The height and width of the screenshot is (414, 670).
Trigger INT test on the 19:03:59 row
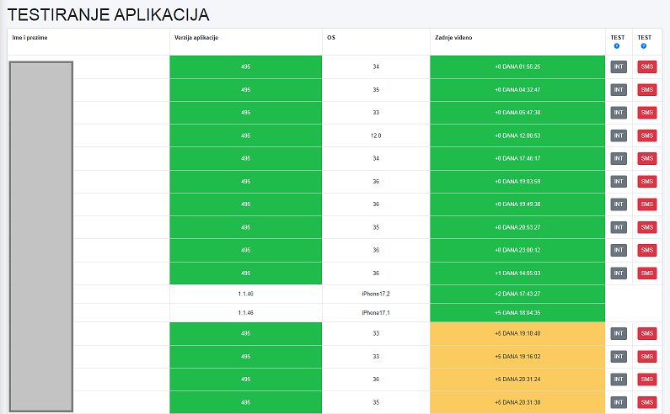pyautogui.click(x=619, y=181)
